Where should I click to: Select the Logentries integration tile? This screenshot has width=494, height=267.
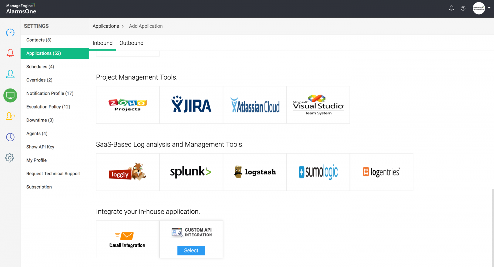point(382,172)
